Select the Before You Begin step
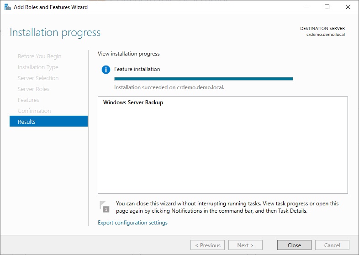The image size is (359, 255). coord(39,56)
